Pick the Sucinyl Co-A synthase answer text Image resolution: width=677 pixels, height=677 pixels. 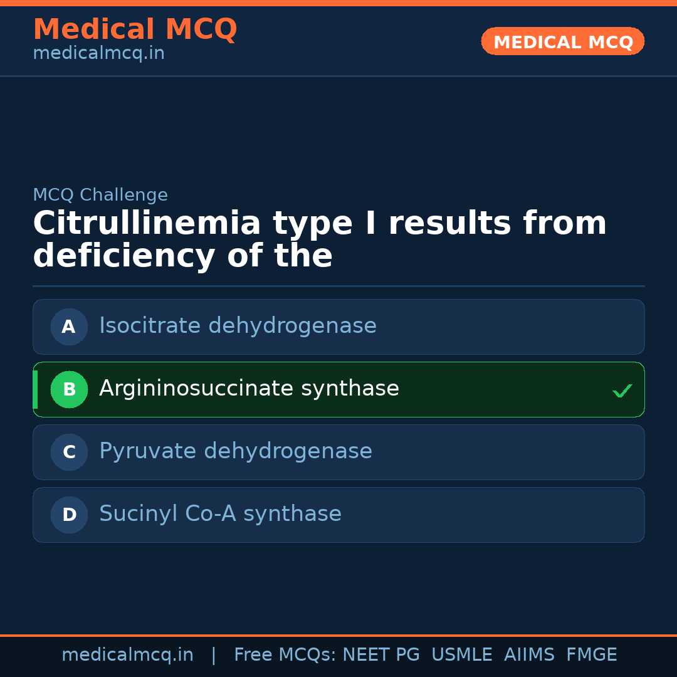(x=220, y=514)
